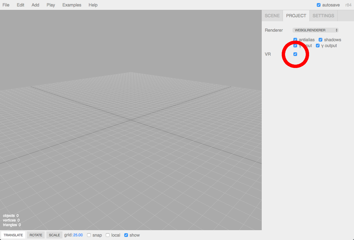Open the File menu
This screenshot has width=354, height=240.
6,5
